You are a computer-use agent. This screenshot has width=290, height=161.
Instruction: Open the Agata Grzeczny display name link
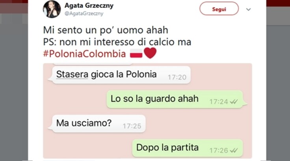[89, 6]
